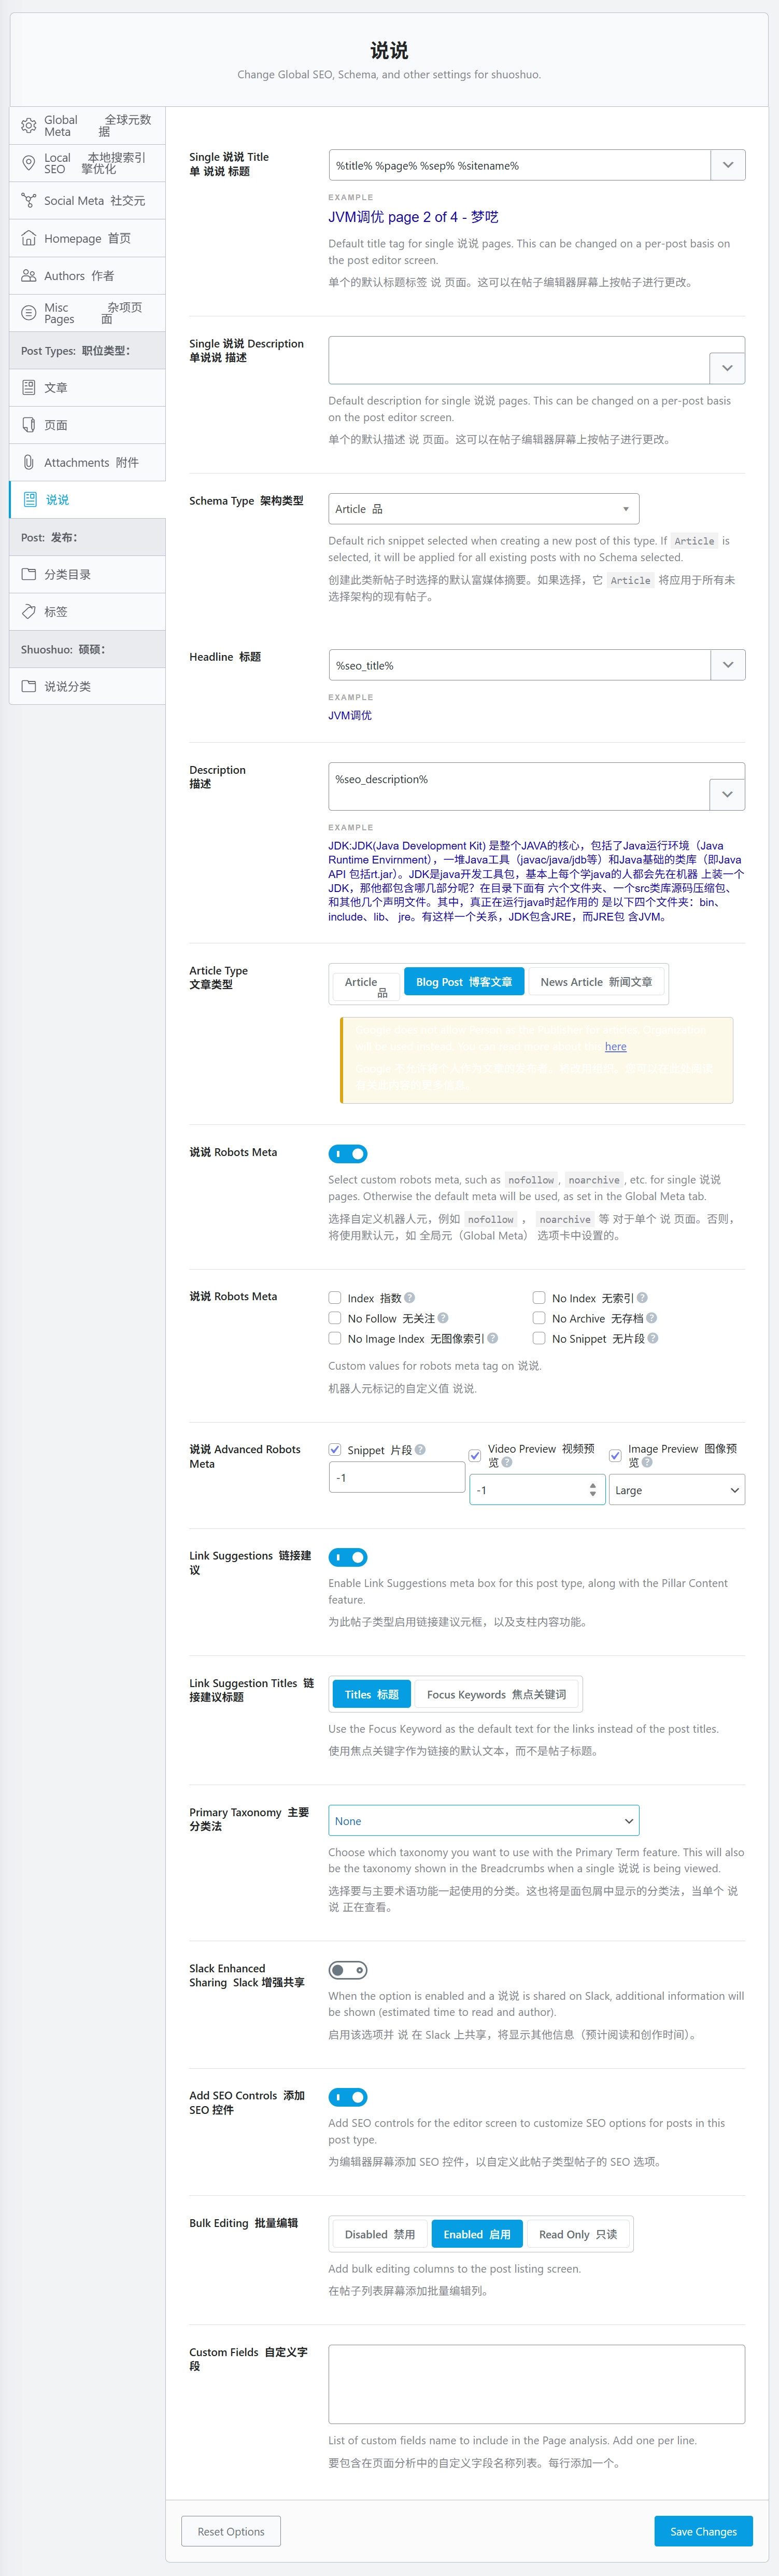Open help icon next to Image Preview
Image resolution: width=779 pixels, height=2576 pixels.
pyautogui.click(x=647, y=1462)
